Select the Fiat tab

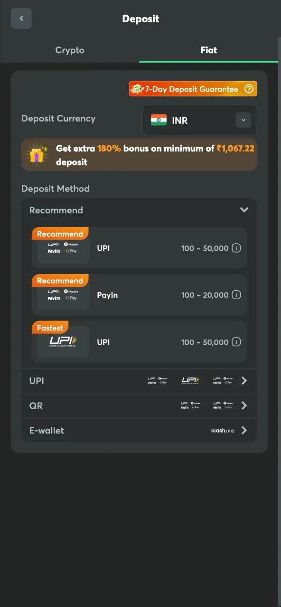point(208,50)
